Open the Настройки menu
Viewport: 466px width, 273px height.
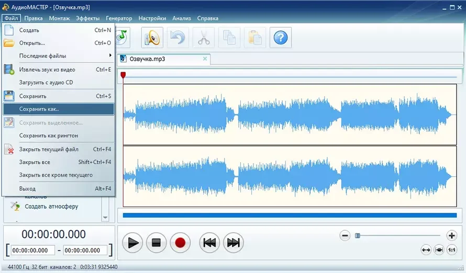click(x=152, y=18)
